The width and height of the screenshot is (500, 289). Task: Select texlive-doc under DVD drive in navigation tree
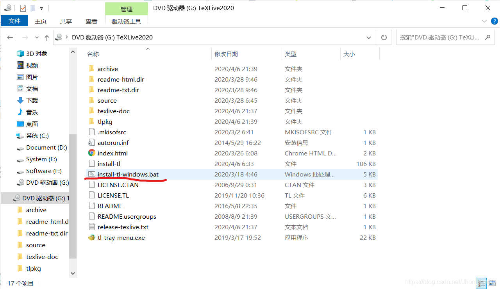point(42,257)
